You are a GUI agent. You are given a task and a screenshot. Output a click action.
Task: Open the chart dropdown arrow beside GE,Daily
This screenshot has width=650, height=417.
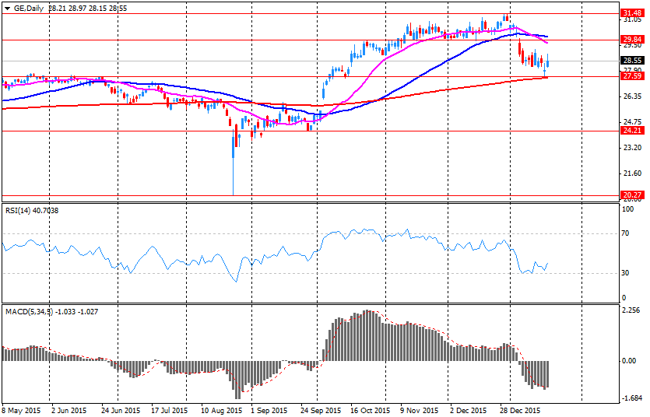click(x=7, y=7)
